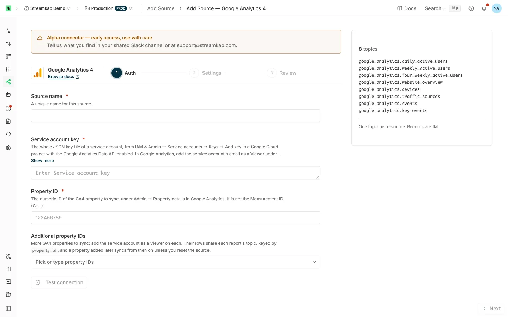
Task: Open the activity pulse sidebar icon
Action: point(8,31)
